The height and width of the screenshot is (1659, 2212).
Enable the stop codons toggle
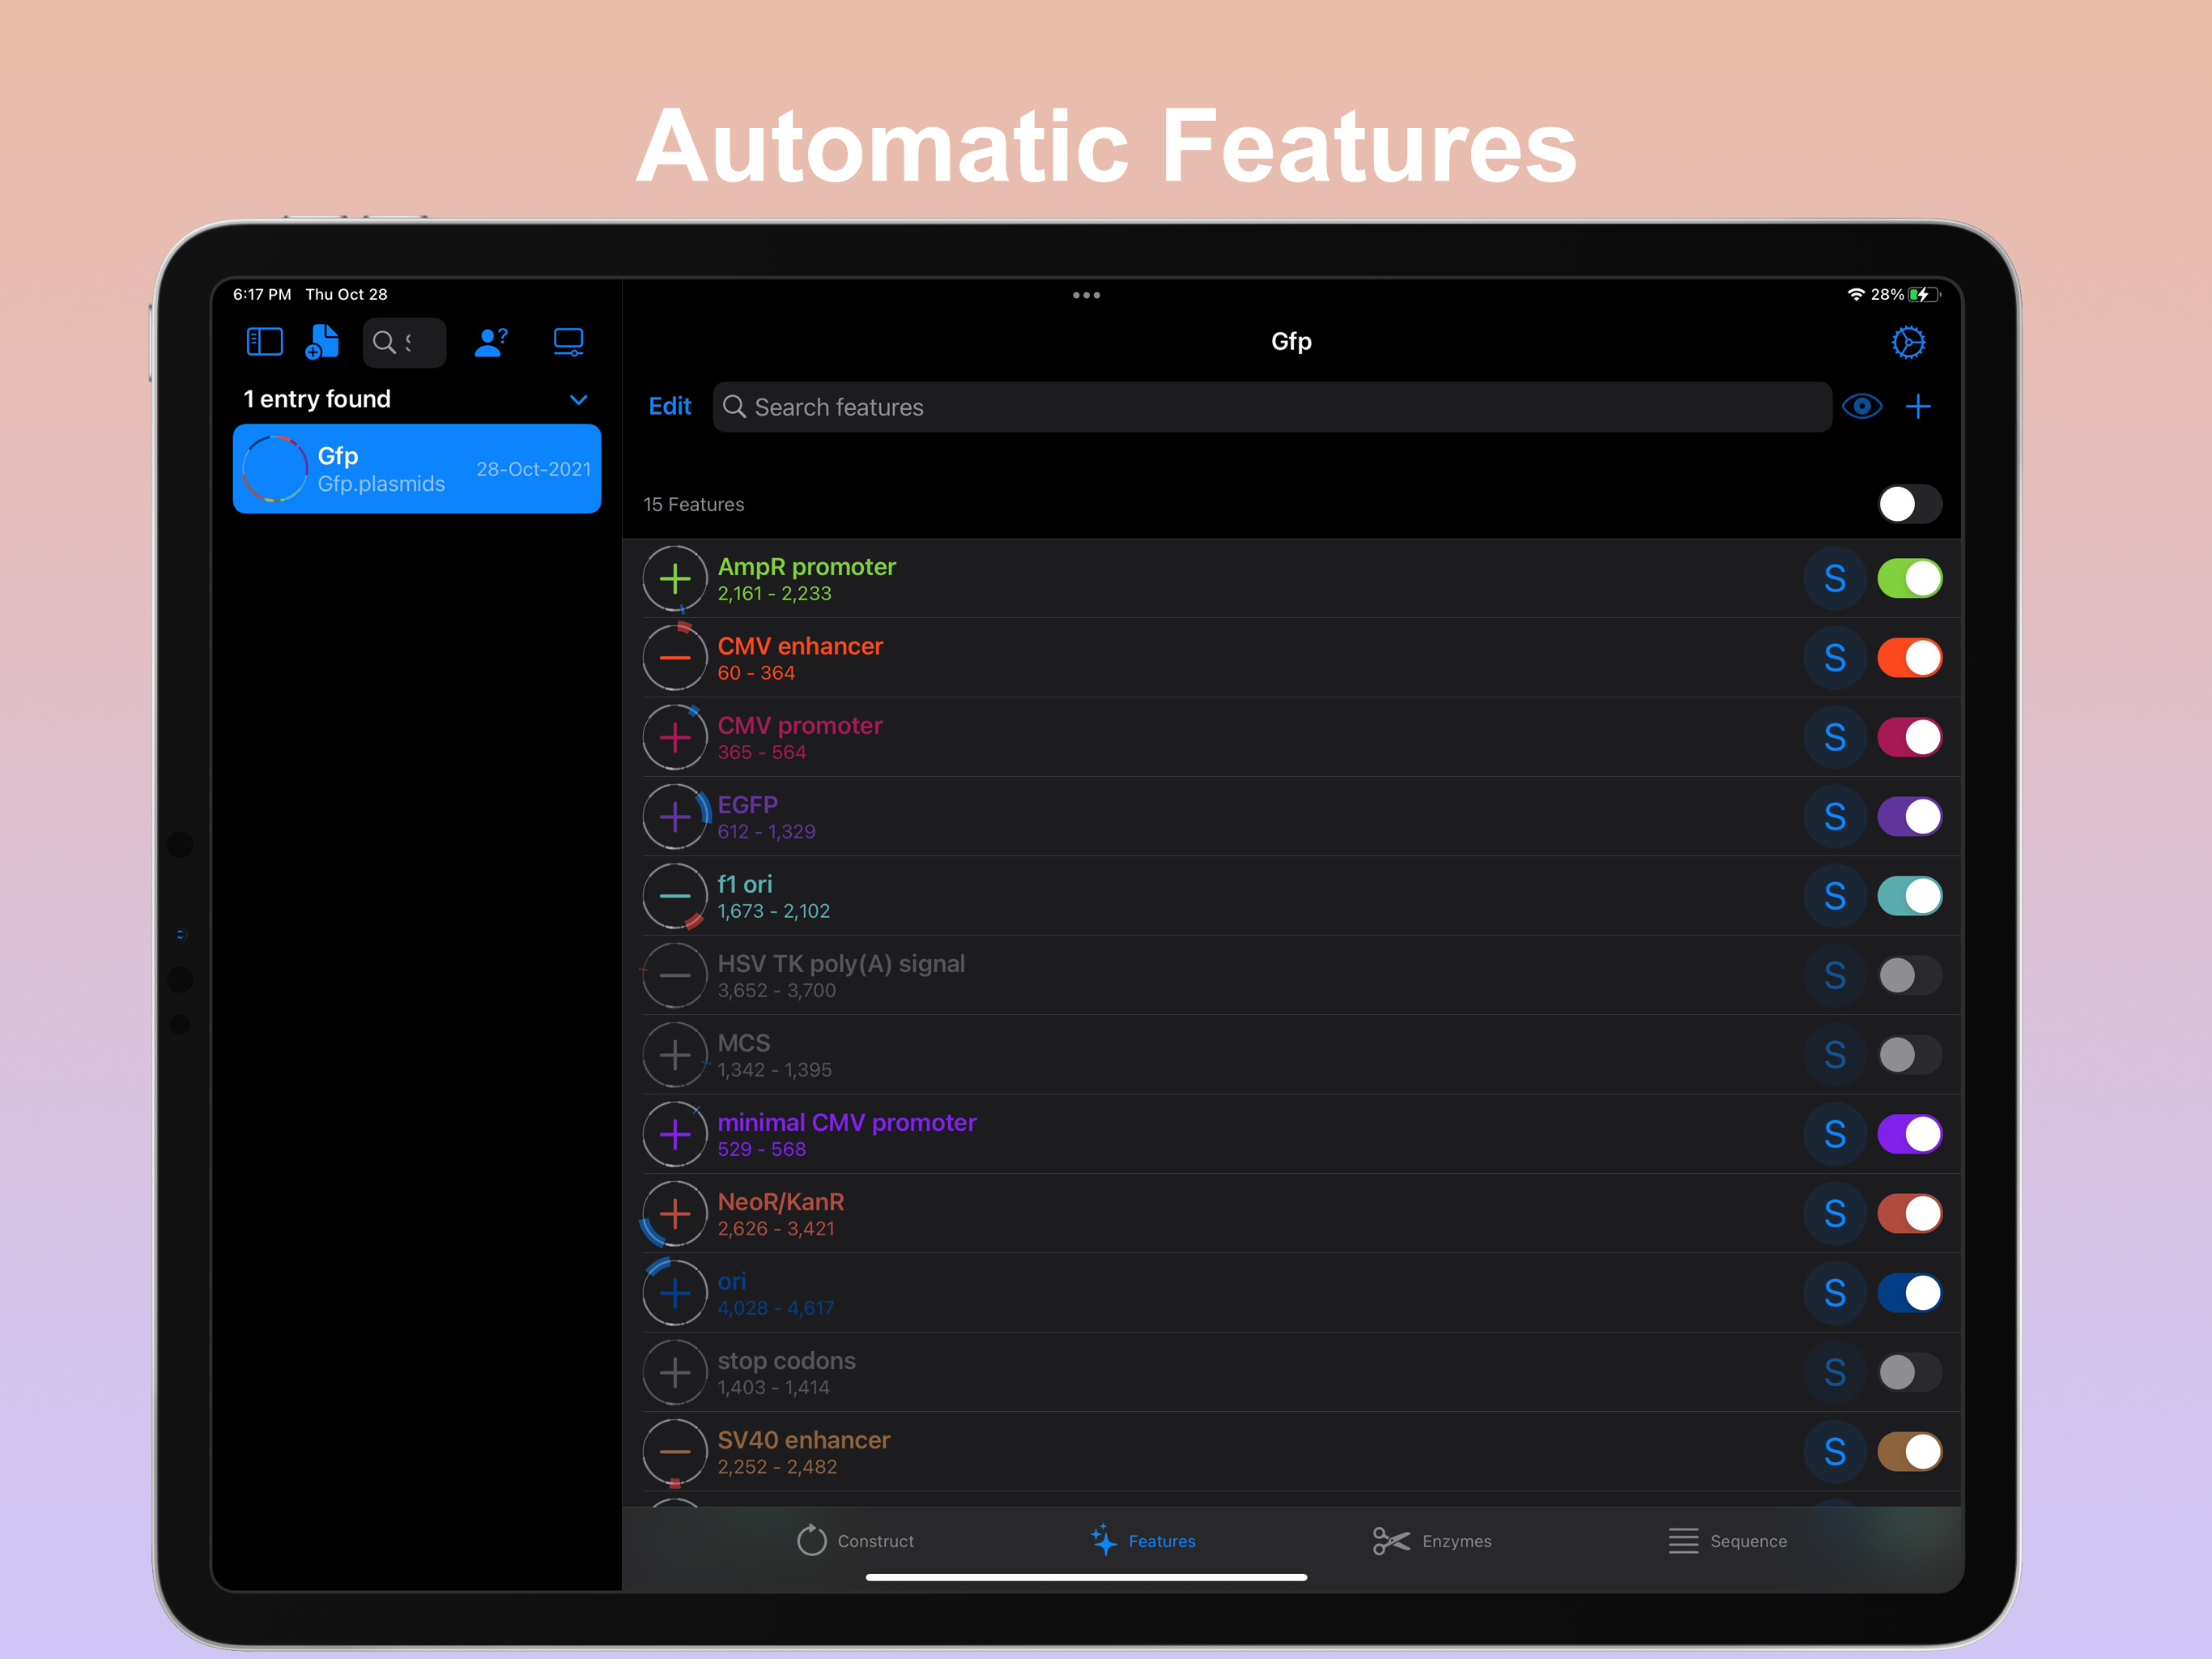[x=1909, y=1371]
